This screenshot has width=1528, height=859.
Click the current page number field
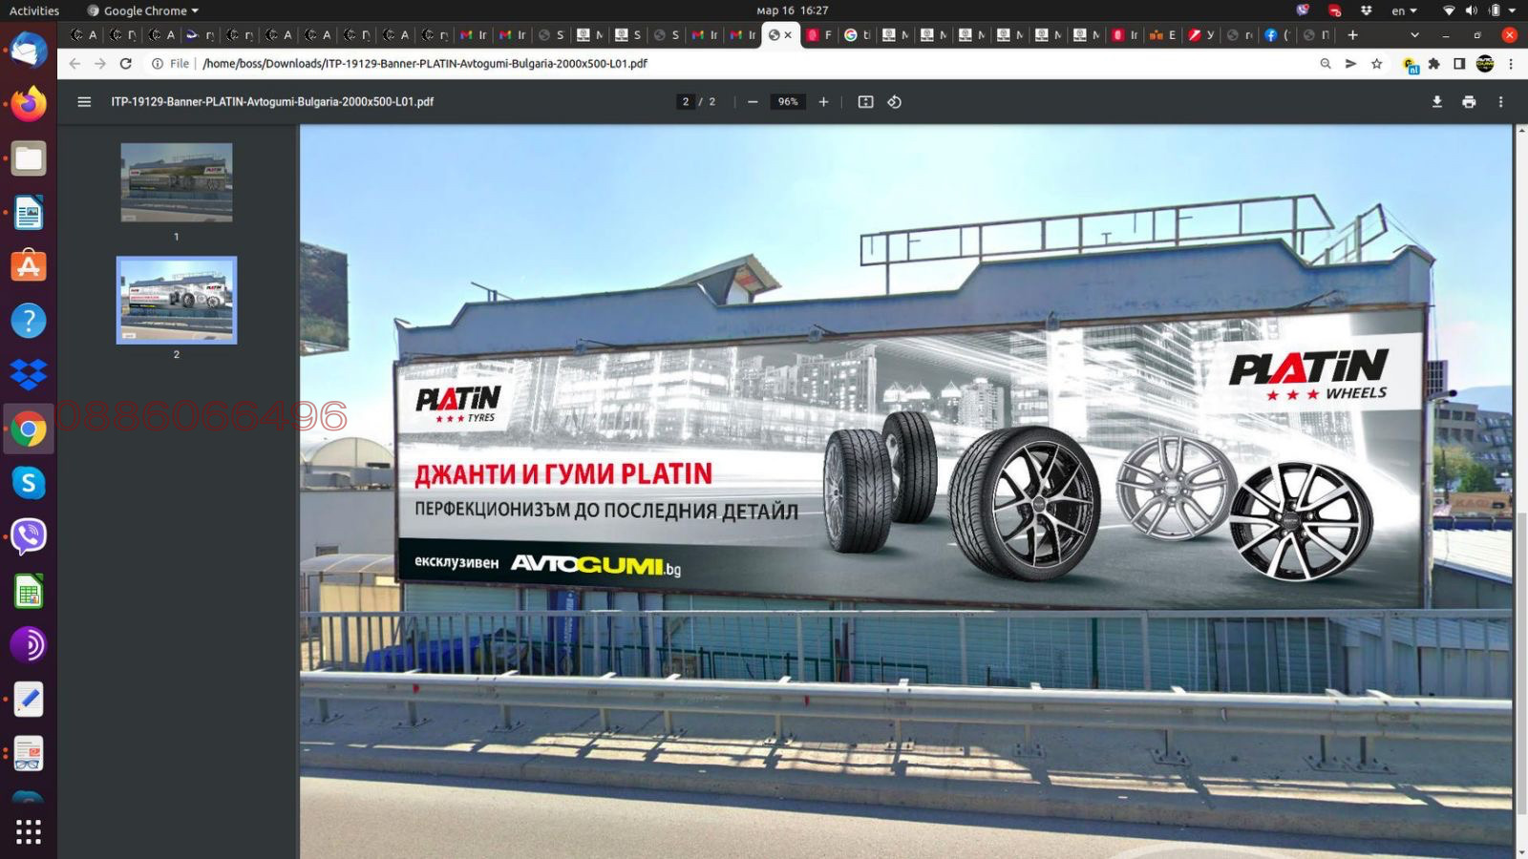tap(685, 102)
